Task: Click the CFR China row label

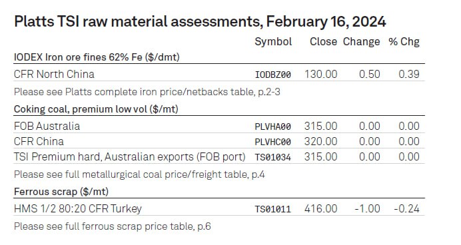Action: click(x=39, y=141)
